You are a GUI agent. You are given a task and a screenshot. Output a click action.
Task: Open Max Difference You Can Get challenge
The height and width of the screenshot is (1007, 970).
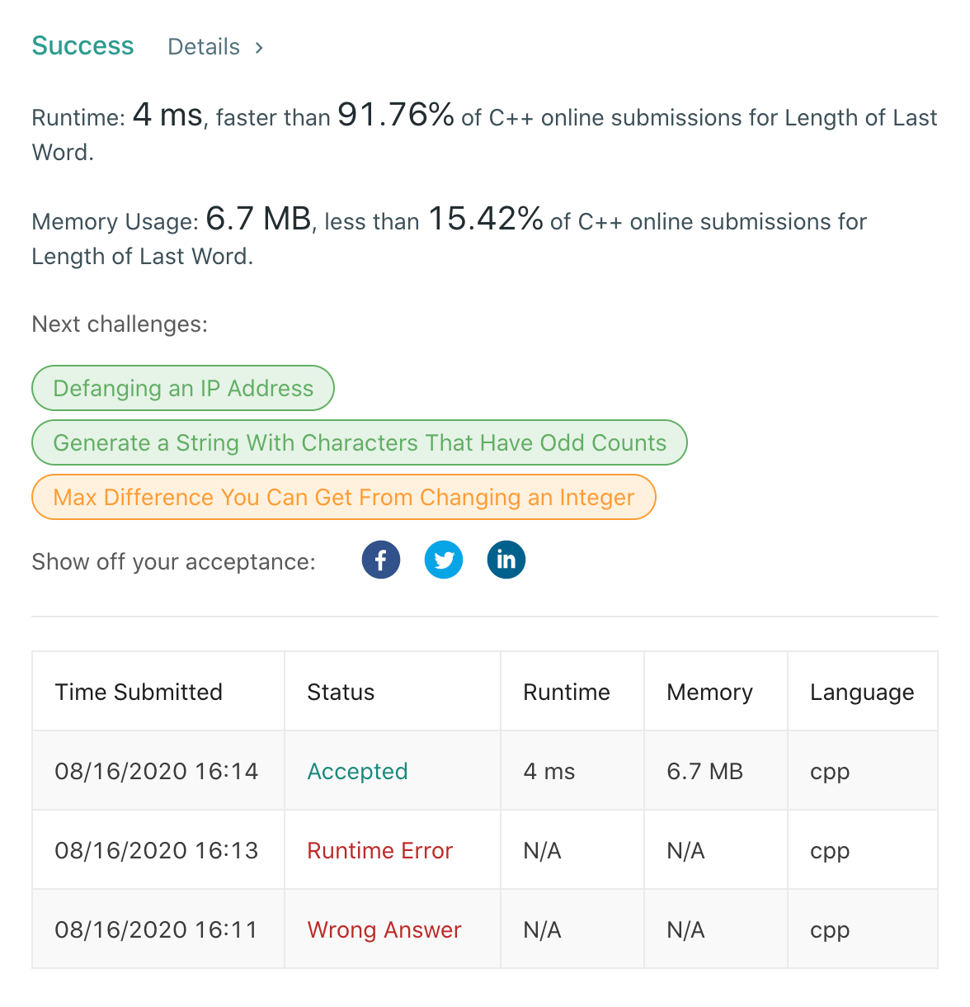coord(344,497)
